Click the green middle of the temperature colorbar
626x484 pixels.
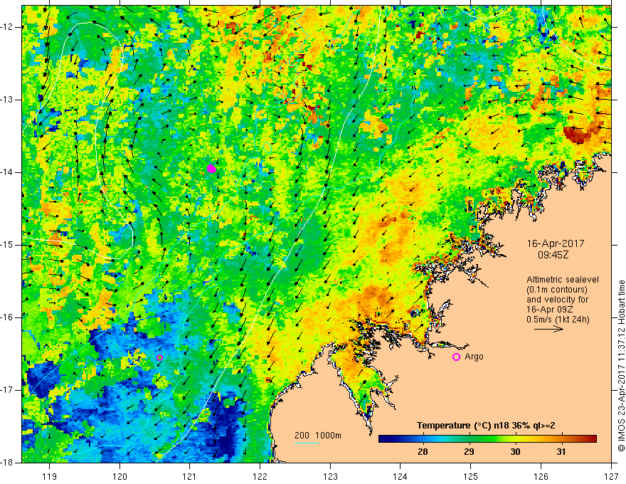487,439
